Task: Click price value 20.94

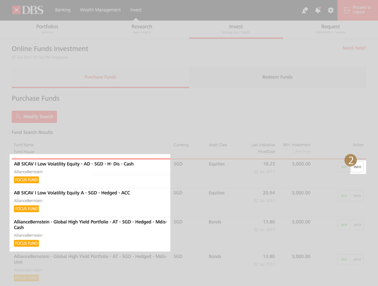Action: coord(269,193)
